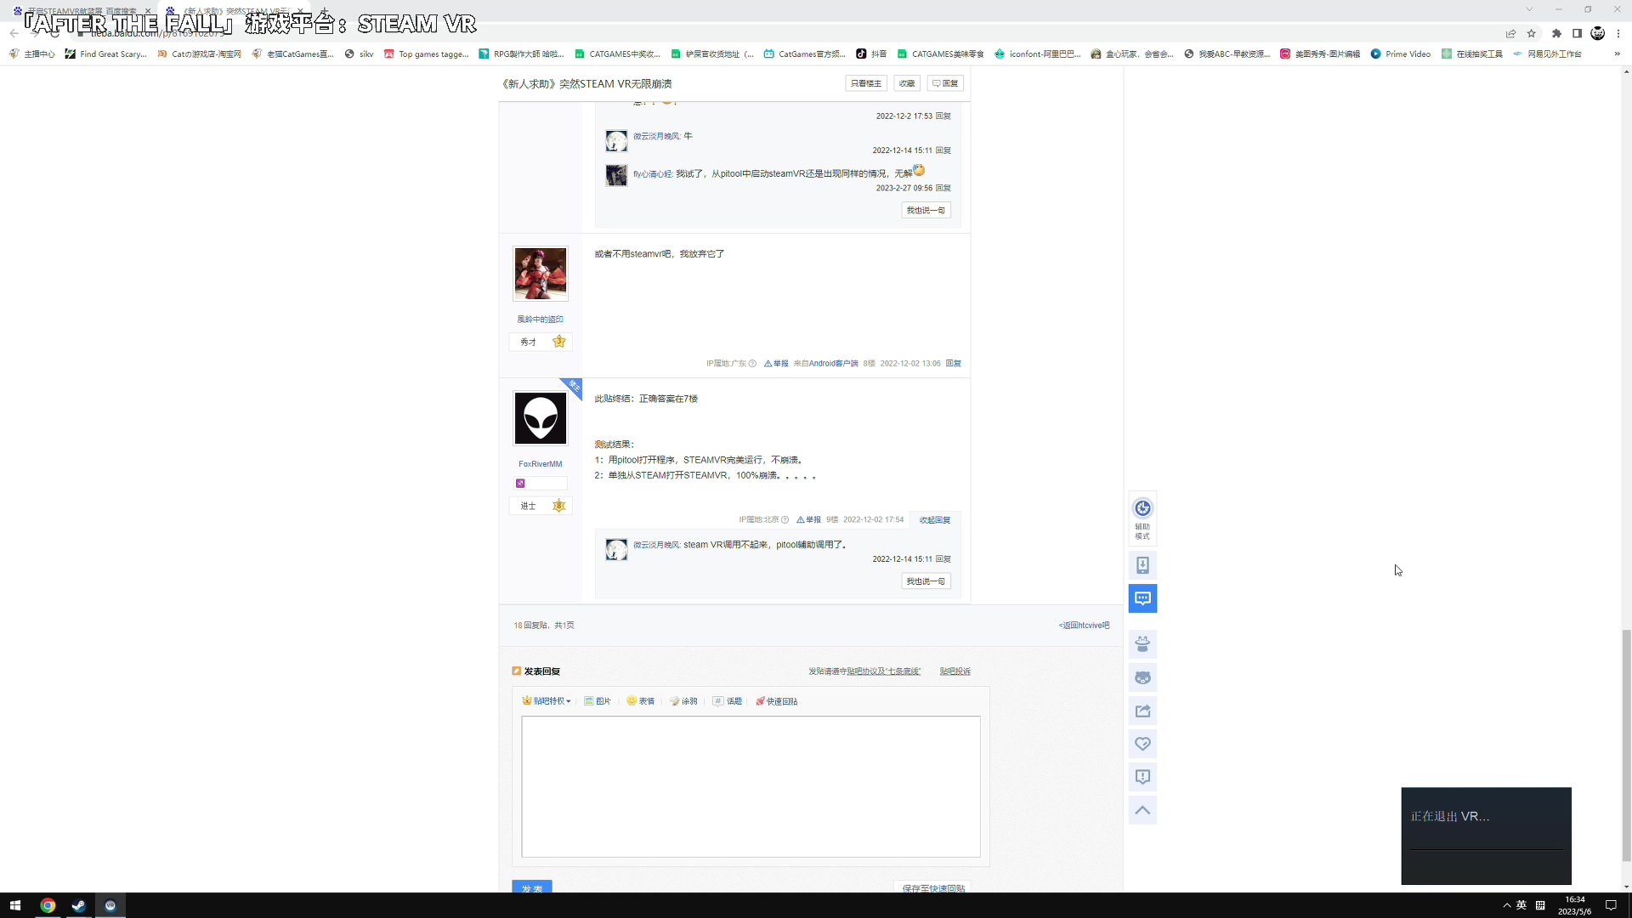This screenshot has width=1632, height=918.
Task: Open the iconfont-阿里巴巴 bookmark
Action: click(1038, 54)
